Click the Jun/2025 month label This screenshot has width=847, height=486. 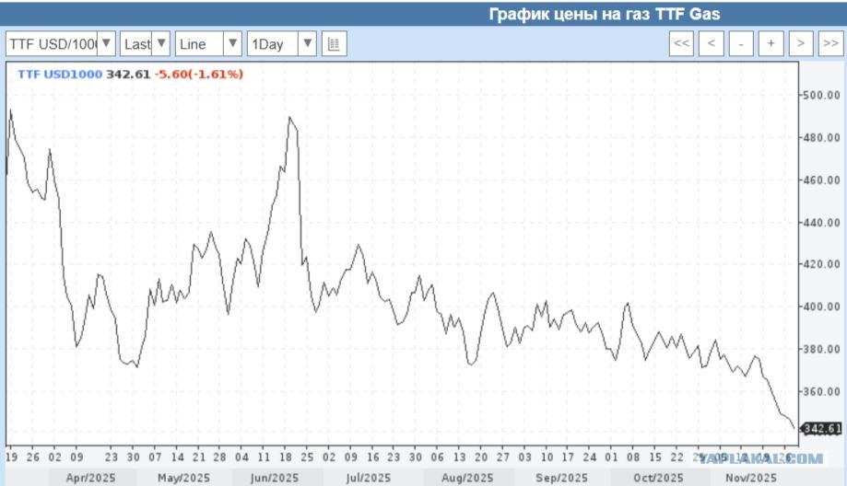(275, 478)
